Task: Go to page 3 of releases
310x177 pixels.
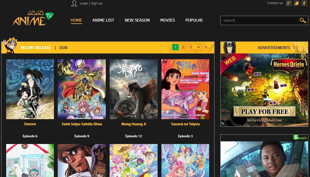Action: tap(190, 47)
